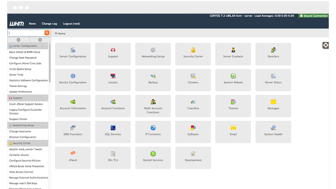Click the Home breadcrumb link

point(61,33)
